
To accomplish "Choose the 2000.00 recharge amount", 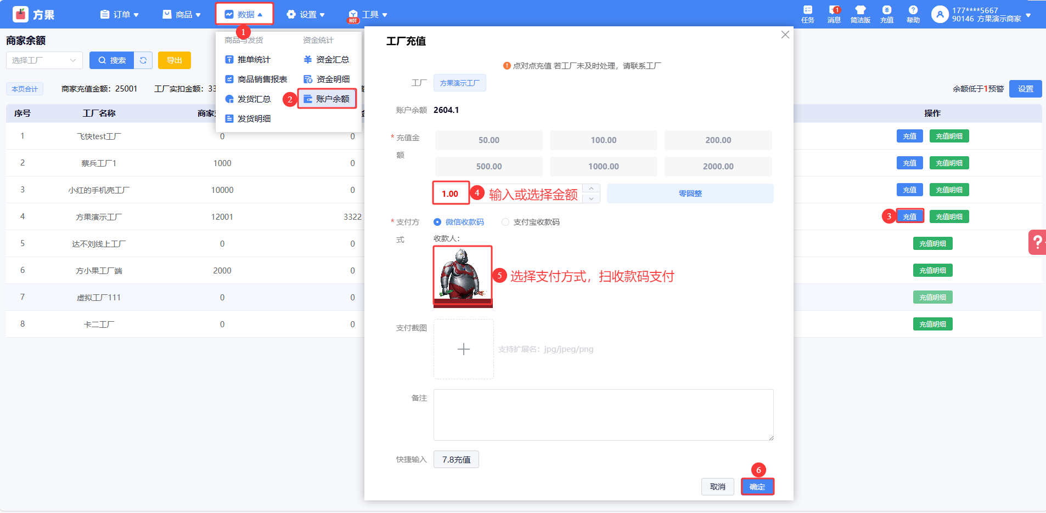I will (718, 167).
